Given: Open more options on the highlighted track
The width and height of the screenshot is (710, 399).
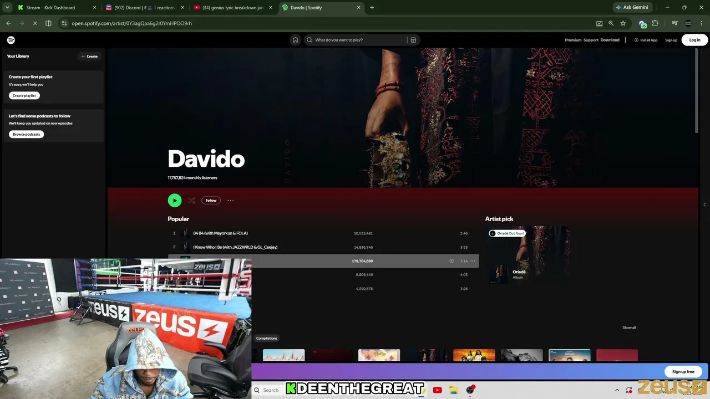Looking at the screenshot, I should click(x=473, y=261).
